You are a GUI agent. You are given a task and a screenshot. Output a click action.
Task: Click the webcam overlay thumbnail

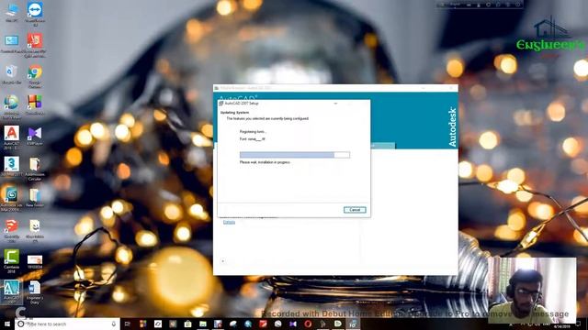click(532, 290)
